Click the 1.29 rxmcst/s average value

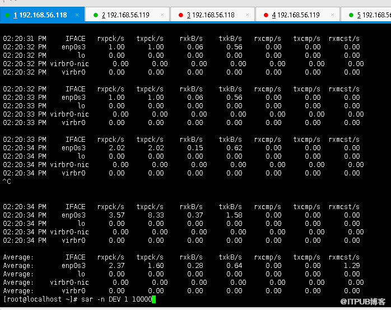[352, 266]
